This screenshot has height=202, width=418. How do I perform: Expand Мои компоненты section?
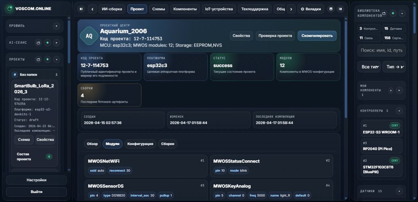399,90
